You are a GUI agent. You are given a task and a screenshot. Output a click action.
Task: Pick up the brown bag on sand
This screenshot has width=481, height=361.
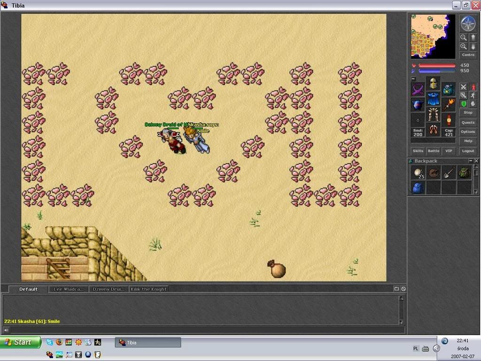click(276, 269)
